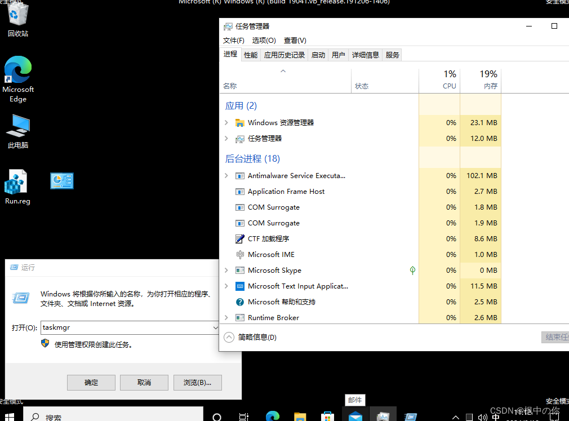The width and height of the screenshot is (569, 421).
Task: Open Windows Start button on the taskbar
Action: click(8, 416)
